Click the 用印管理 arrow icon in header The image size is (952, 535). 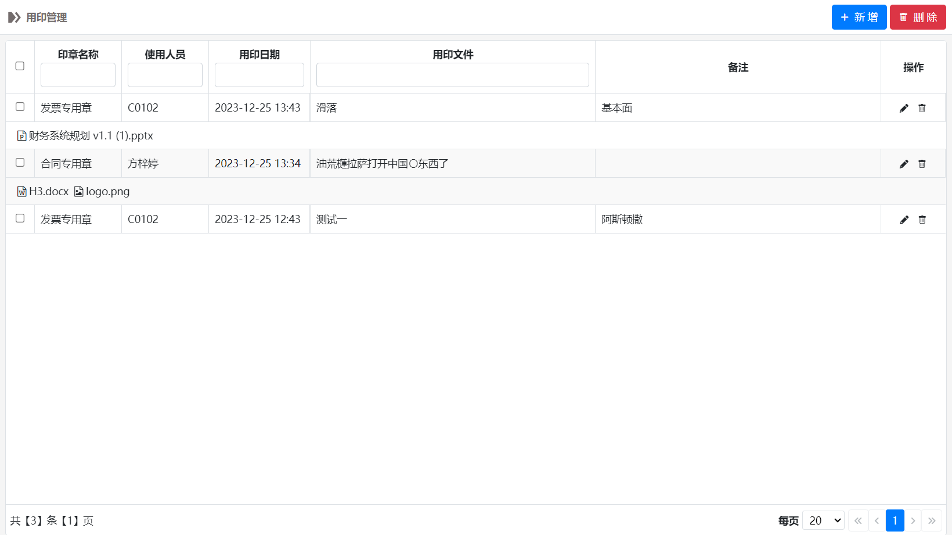click(x=15, y=17)
